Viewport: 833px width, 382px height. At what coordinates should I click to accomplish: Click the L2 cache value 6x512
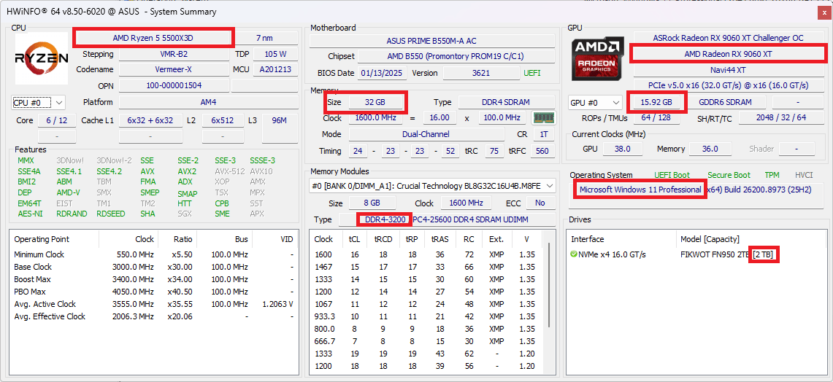(223, 120)
